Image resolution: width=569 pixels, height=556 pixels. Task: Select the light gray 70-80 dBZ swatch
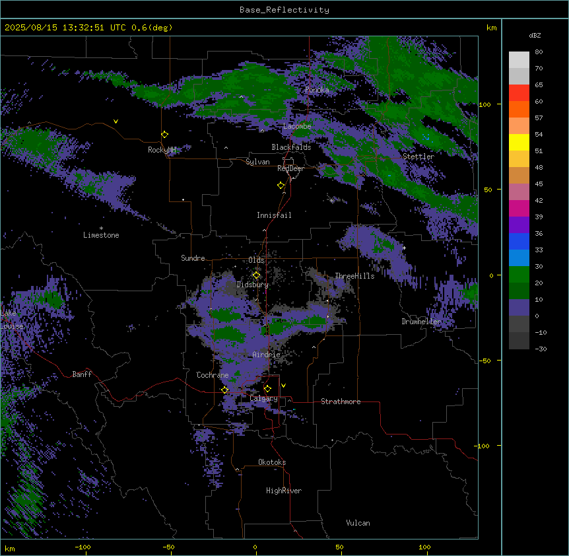[x=519, y=60]
